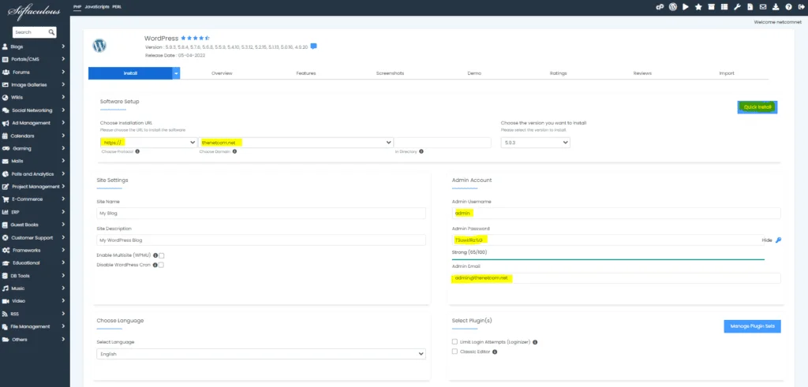Click info icon beside Classic Editor
Image resolution: width=808 pixels, height=387 pixels.
click(495, 352)
